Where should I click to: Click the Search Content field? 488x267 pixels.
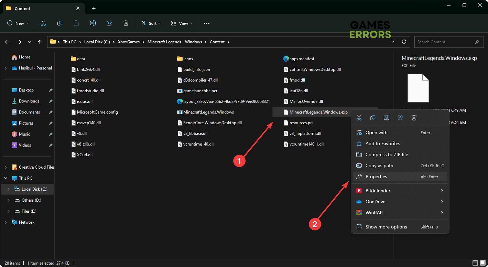[444, 42]
